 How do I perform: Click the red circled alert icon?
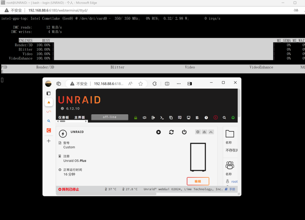[x=216, y=117]
